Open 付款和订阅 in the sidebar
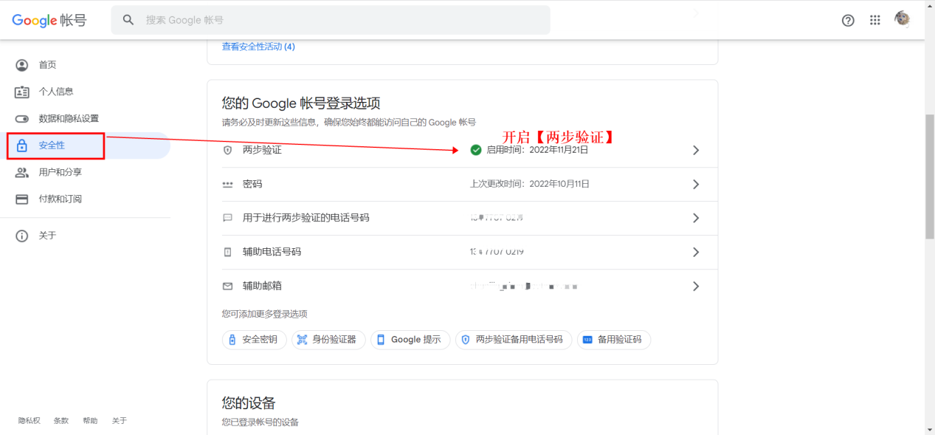Screen dimensions: 935x435 point(85,199)
